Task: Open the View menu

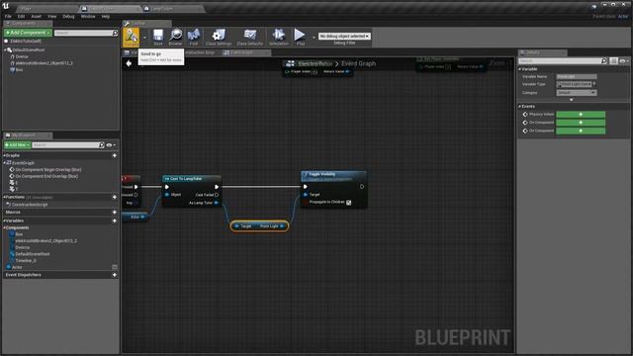Action: [x=52, y=17]
